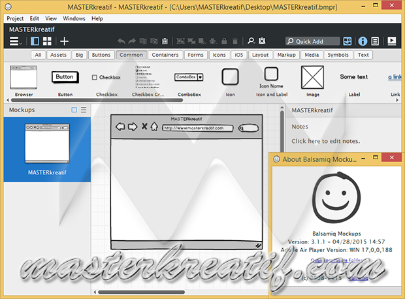The width and height of the screenshot is (405, 299).
Task: Switch Mockups panel to list view
Action: click(84, 110)
